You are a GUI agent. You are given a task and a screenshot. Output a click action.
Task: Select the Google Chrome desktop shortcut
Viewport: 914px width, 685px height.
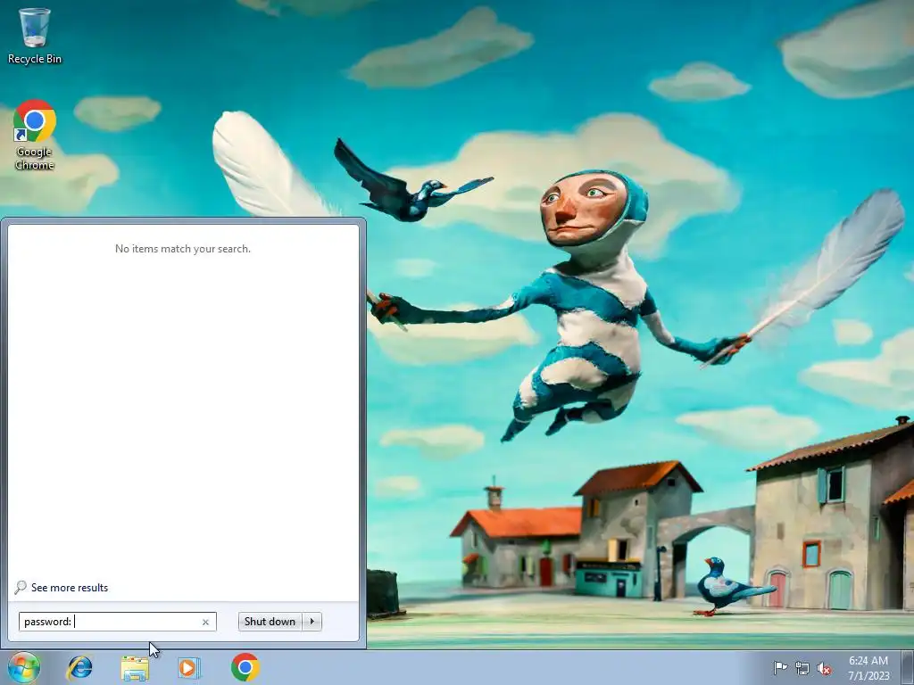click(35, 136)
